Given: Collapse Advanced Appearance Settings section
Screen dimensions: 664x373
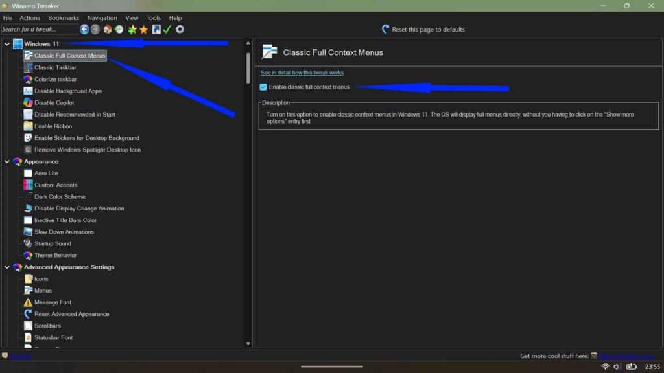Looking at the screenshot, I should [x=7, y=267].
